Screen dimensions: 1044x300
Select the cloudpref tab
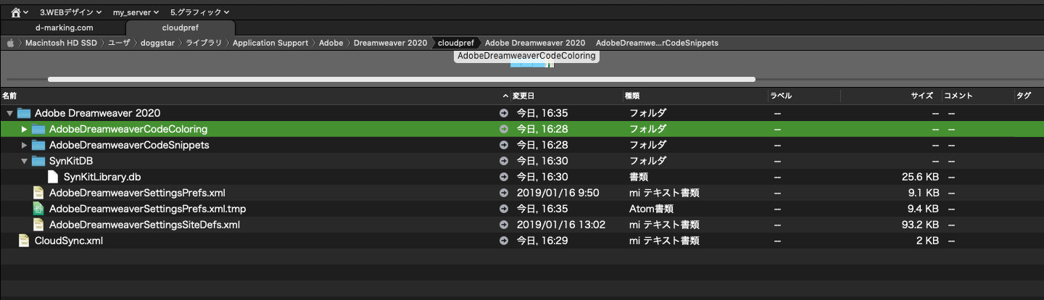[181, 28]
